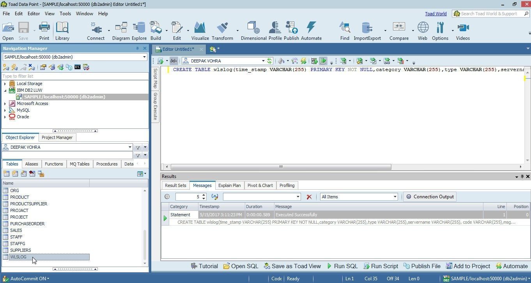Open the Compare tool
Screen dimensions: 531x283
coord(399,31)
